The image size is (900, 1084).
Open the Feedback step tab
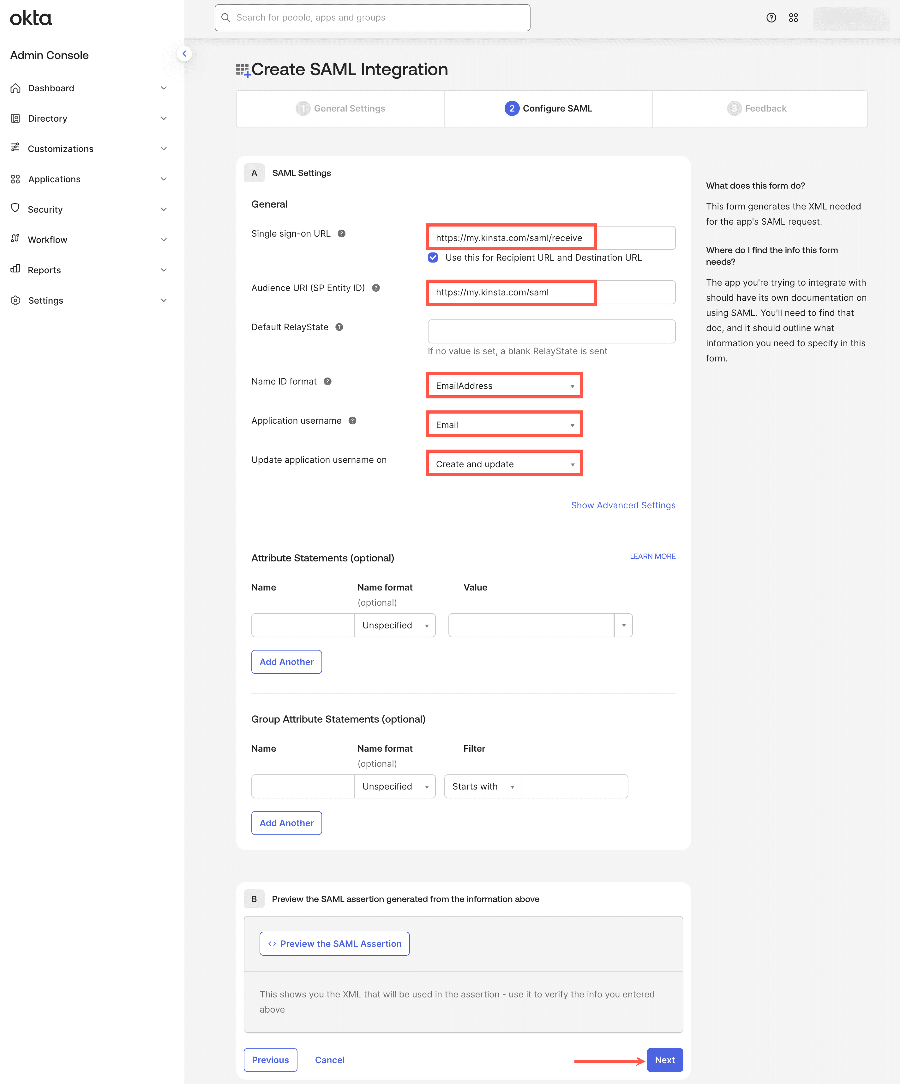pos(758,108)
